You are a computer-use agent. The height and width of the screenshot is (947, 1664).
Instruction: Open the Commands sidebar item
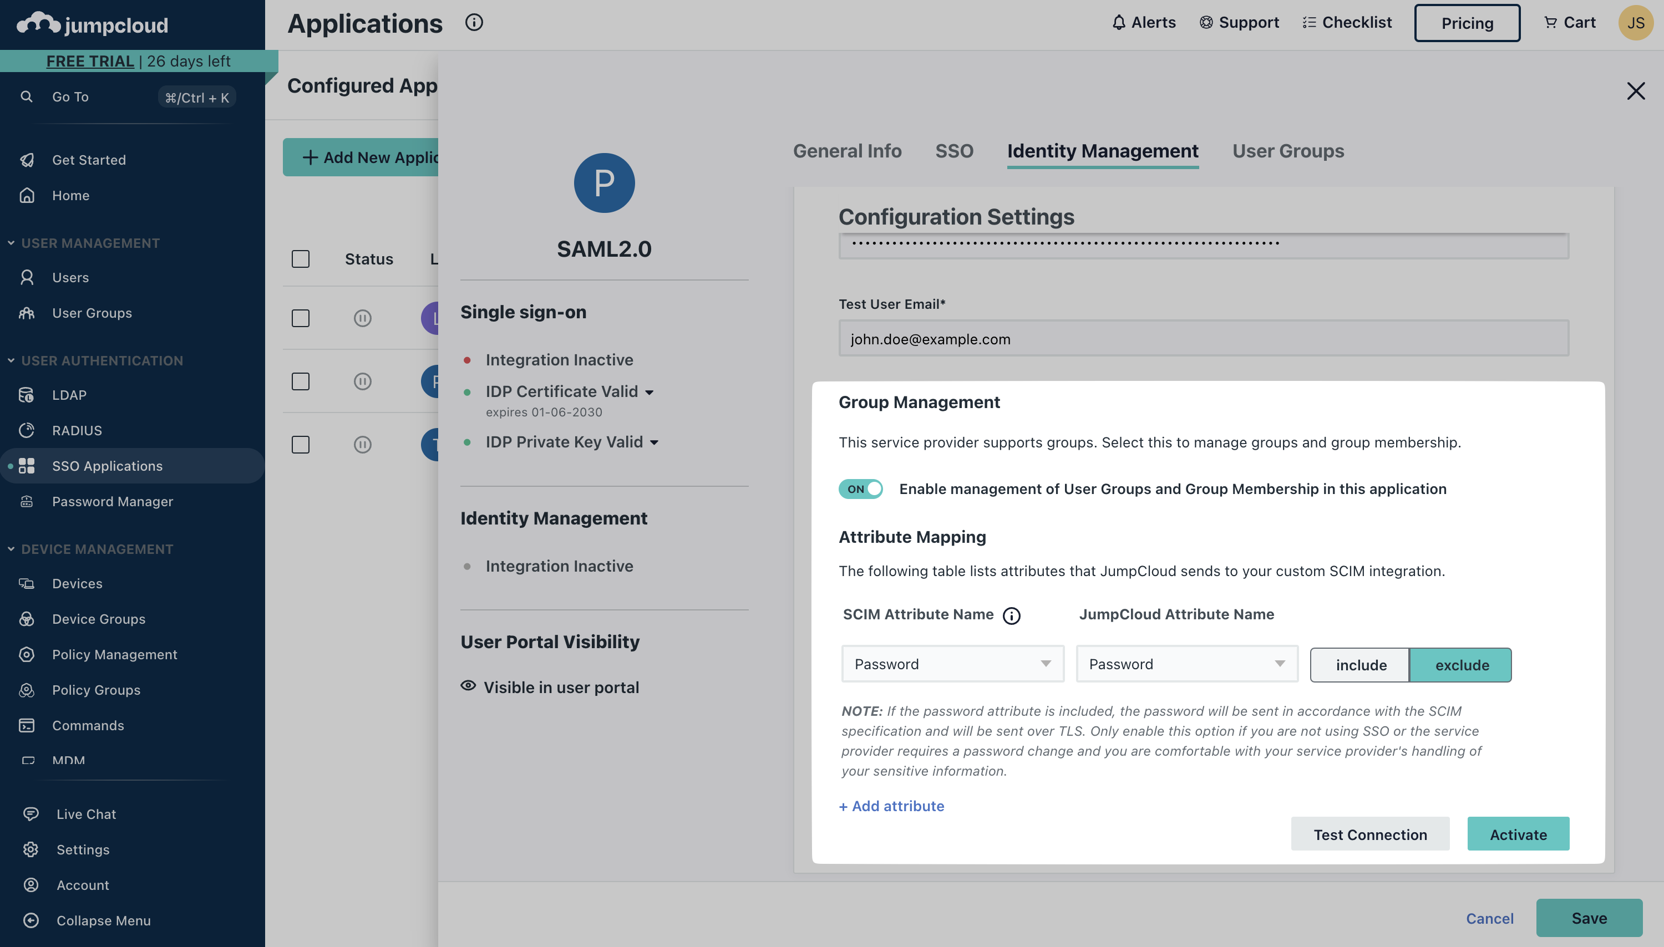[x=88, y=725]
